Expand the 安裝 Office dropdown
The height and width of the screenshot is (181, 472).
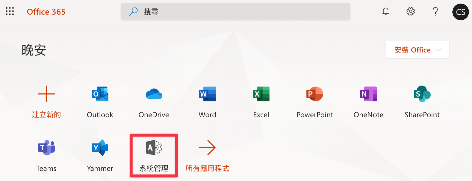click(418, 50)
